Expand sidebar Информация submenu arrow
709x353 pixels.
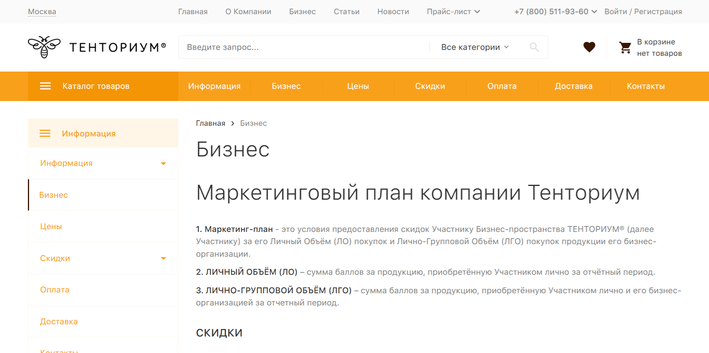[x=163, y=164]
